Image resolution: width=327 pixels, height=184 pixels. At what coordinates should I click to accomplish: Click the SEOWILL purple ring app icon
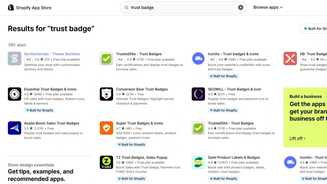coord(198,94)
